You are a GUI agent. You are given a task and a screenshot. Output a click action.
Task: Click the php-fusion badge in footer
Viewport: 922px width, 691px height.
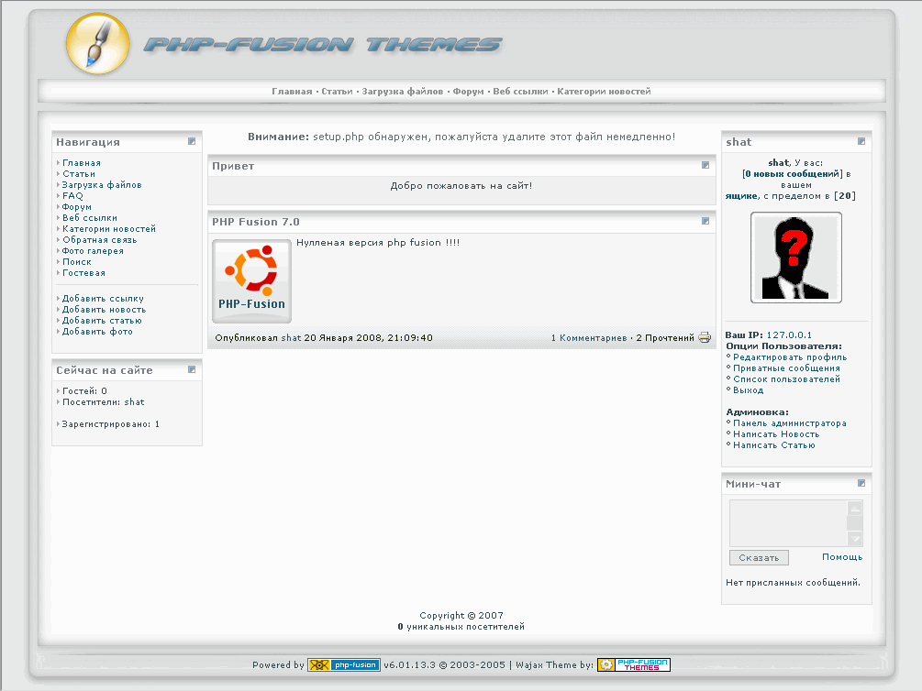coord(343,665)
